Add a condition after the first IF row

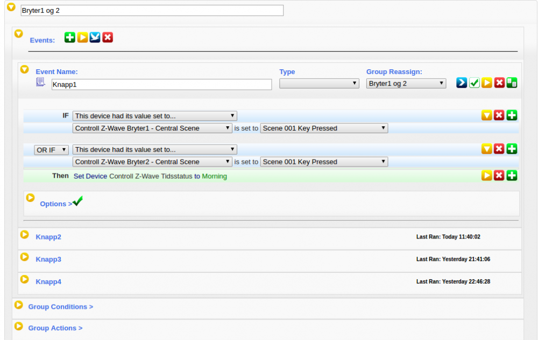pyautogui.click(x=512, y=115)
